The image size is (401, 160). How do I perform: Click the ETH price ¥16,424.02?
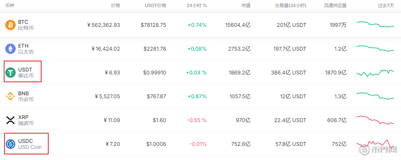point(106,49)
